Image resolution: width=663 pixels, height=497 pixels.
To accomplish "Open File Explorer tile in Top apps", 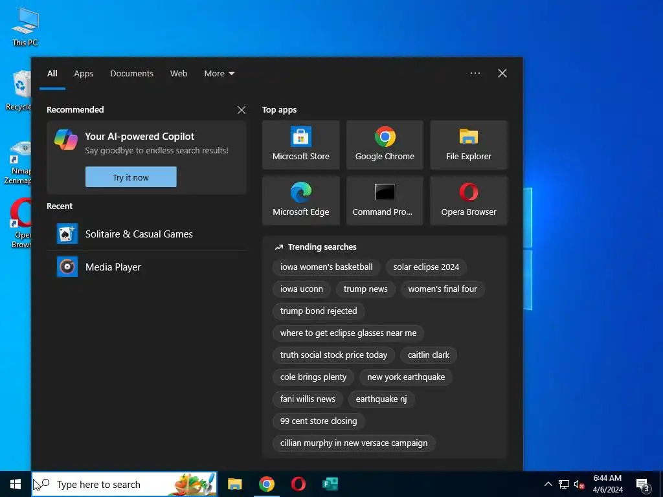I will (x=469, y=145).
